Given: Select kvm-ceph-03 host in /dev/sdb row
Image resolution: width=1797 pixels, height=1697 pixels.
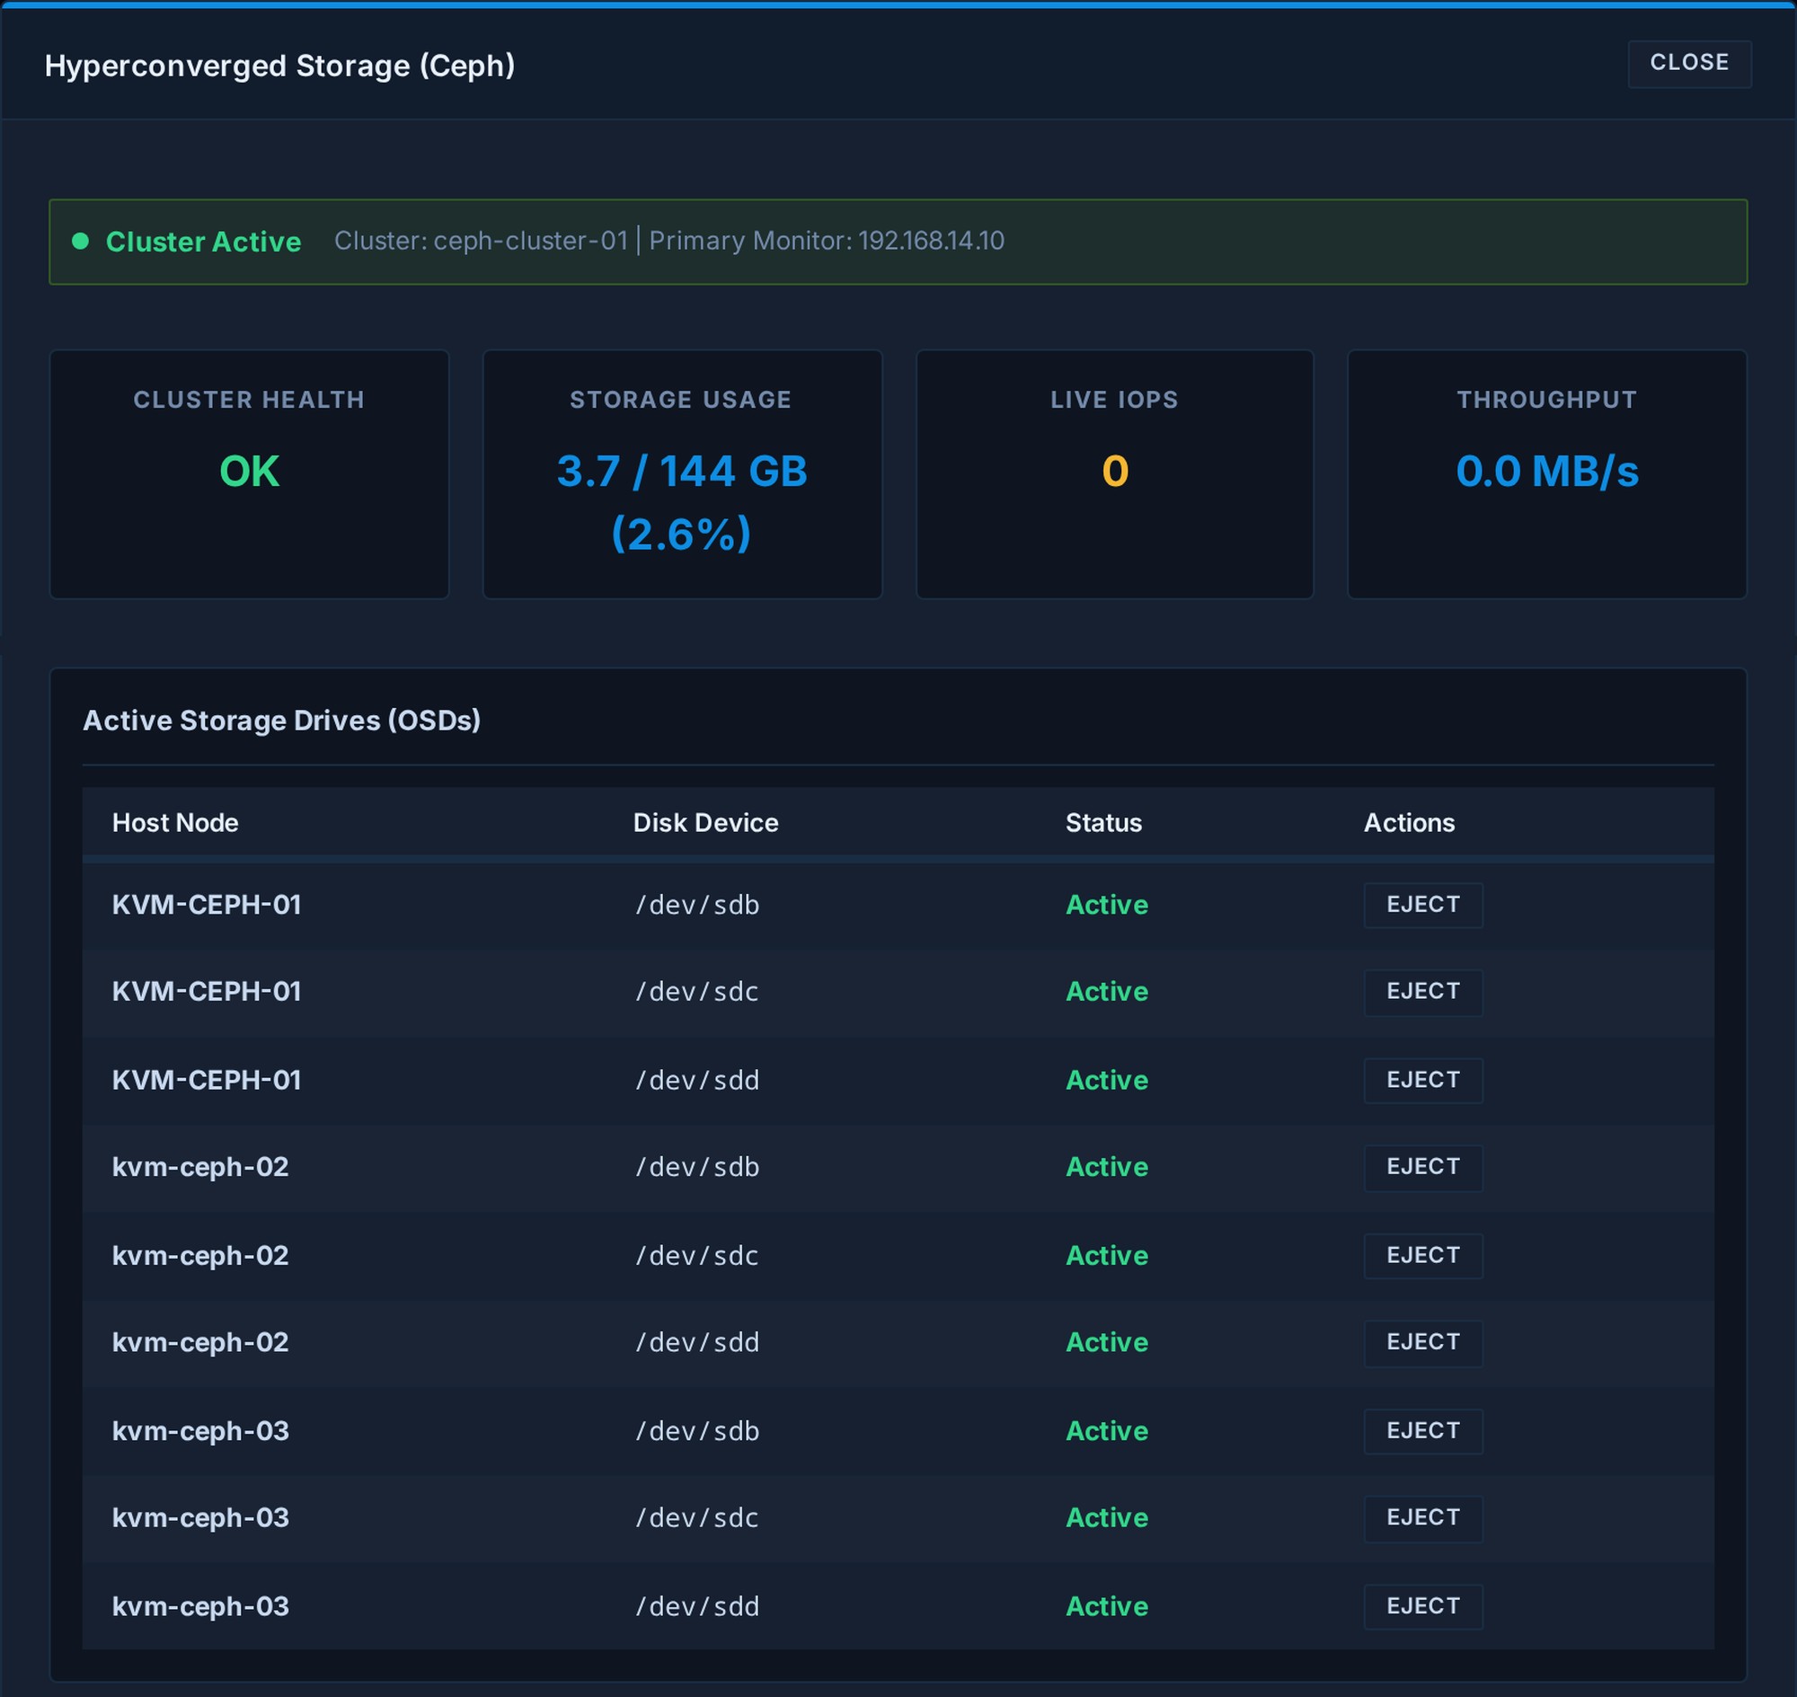Looking at the screenshot, I should pyautogui.click(x=201, y=1431).
